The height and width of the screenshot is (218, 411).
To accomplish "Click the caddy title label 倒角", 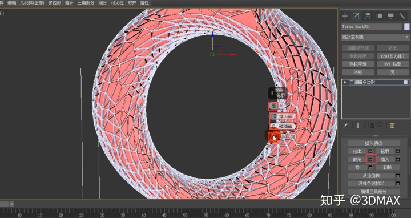I will tap(279, 90).
